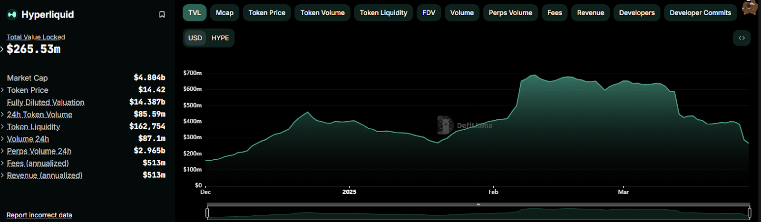The image size is (761, 222).
Task: Click the $162,754 liquidity value
Action: pos(147,126)
